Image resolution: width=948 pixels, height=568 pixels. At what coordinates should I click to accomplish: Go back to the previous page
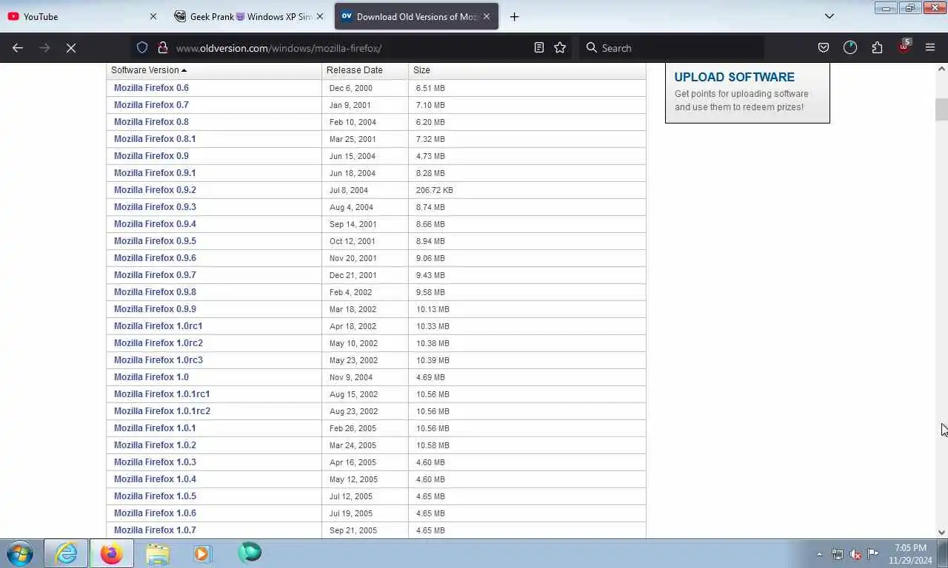point(18,47)
